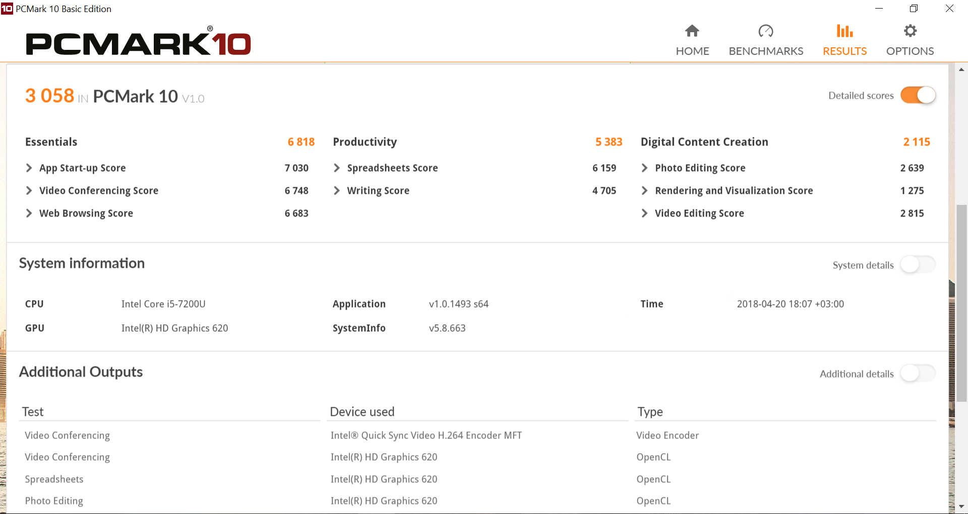The height and width of the screenshot is (514, 968).
Task: Click the scrollbar up arrow
Action: tap(961, 69)
